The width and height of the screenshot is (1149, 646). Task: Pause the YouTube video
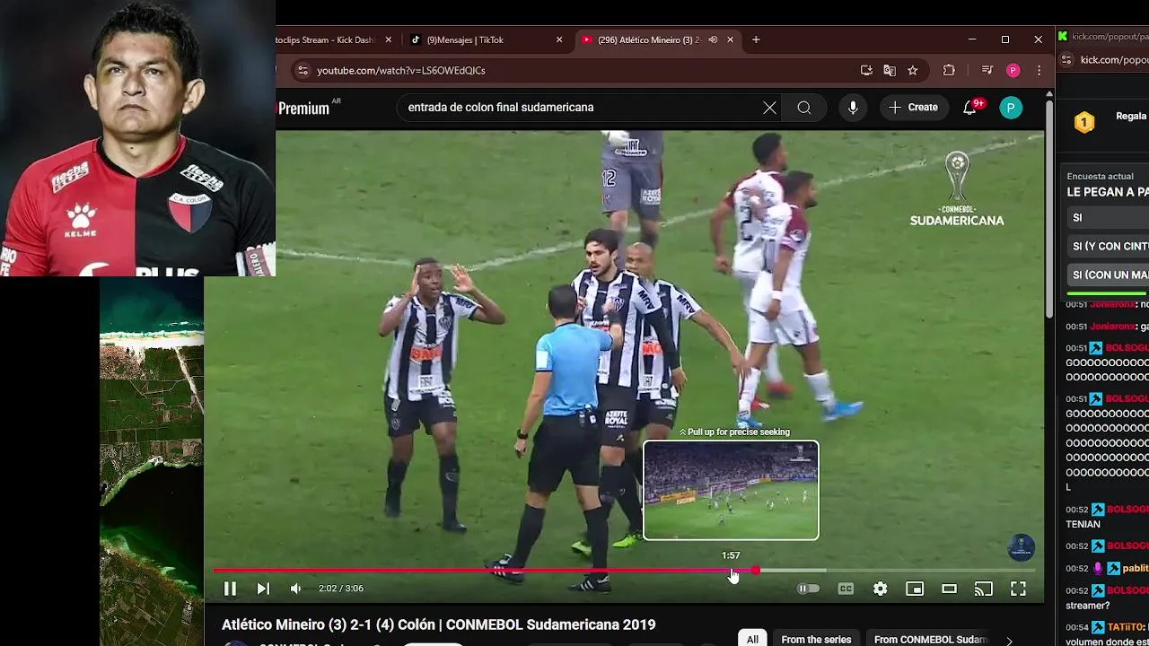tap(230, 589)
